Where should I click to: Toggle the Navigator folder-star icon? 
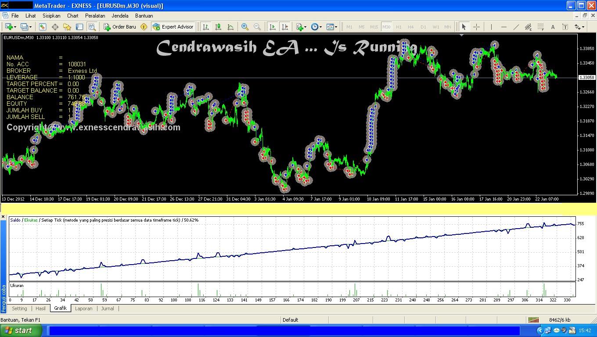click(x=67, y=27)
